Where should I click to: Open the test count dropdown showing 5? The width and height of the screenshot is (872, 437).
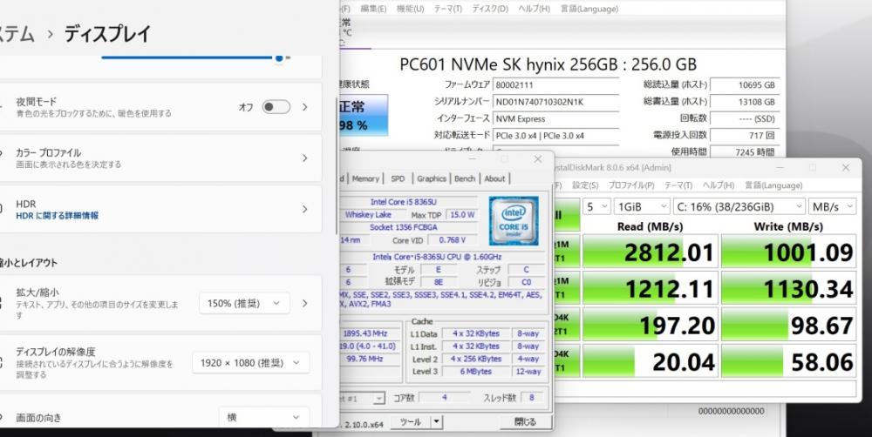pos(596,206)
